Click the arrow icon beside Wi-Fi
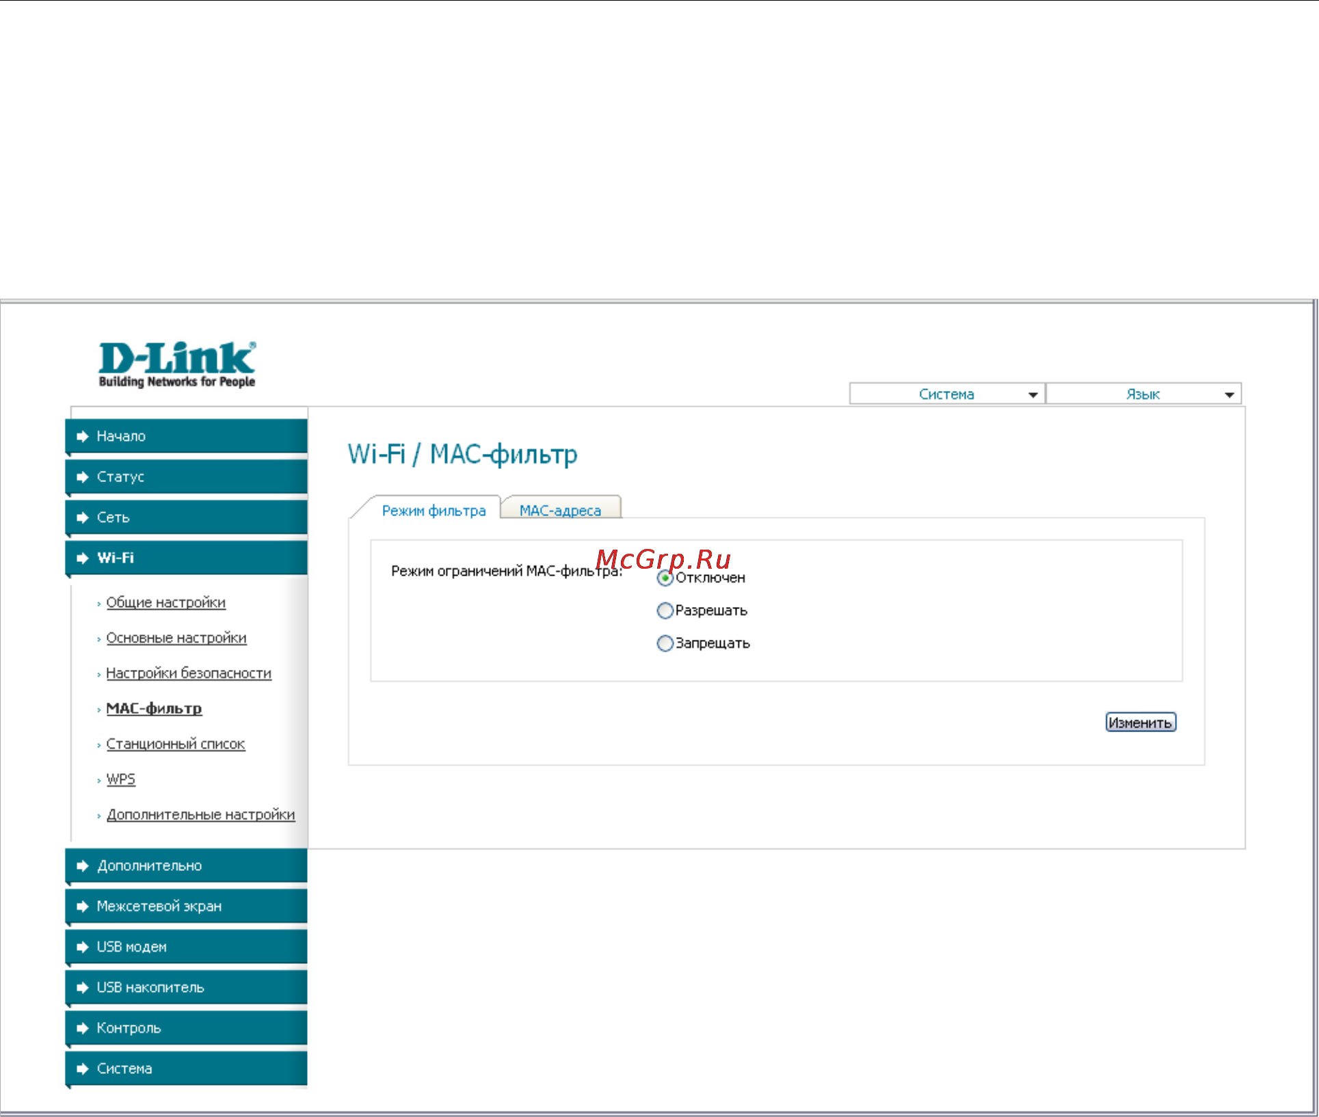The image size is (1319, 1117). [x=83, y=558]
